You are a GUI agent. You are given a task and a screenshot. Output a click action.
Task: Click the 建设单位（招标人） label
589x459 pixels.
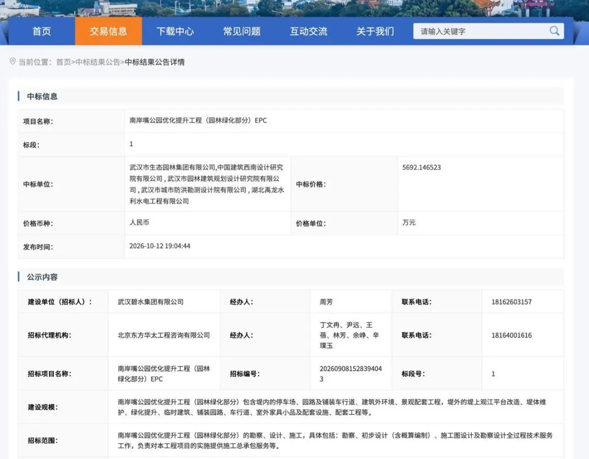tap(60, 301)
